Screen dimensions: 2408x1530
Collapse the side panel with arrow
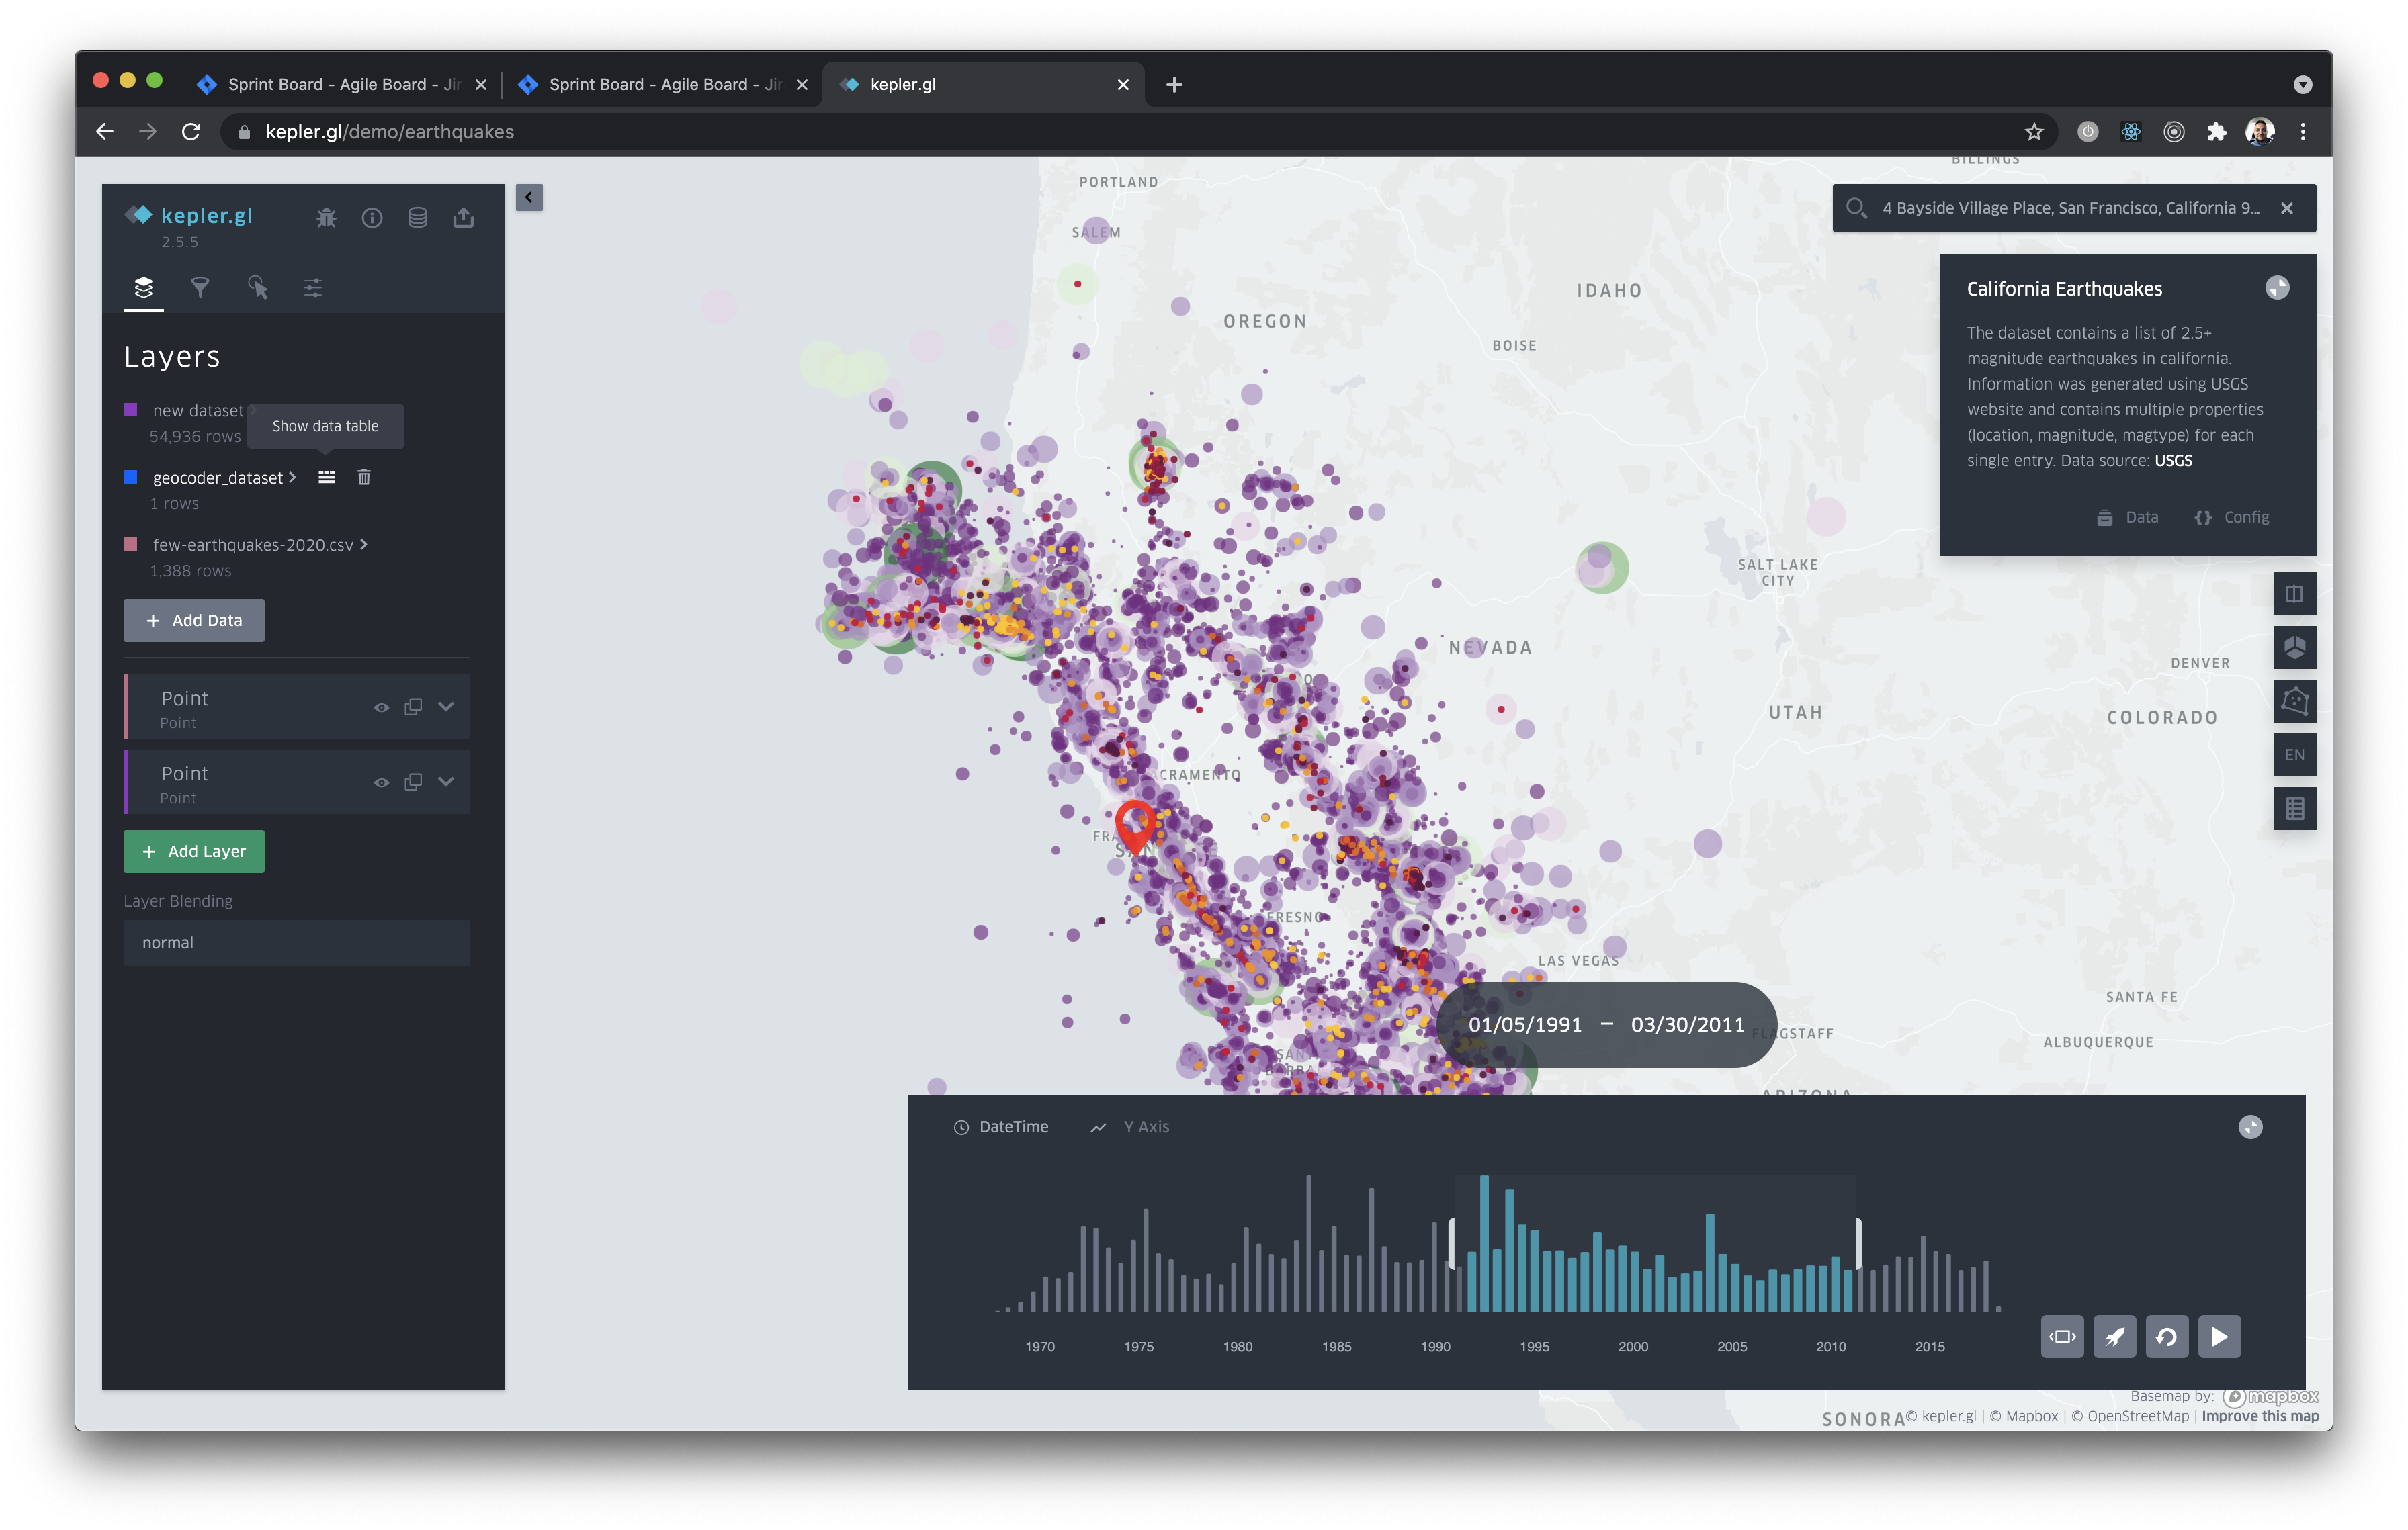529,197
